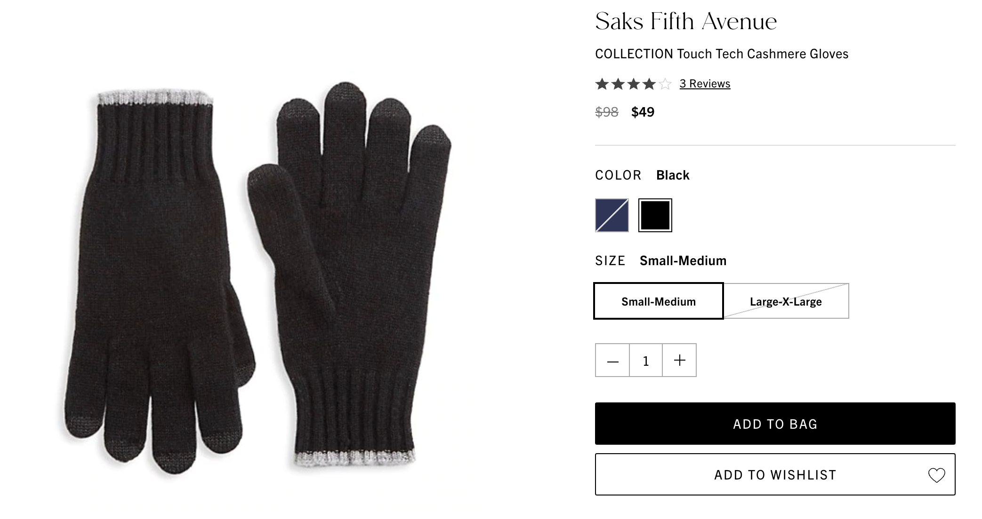Click the third filled rating star
This screenshot has width=982, height=519.
tap(634, 84)
